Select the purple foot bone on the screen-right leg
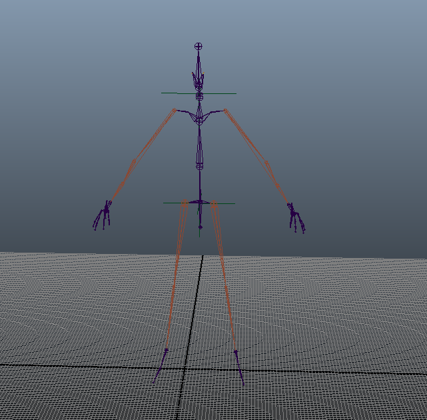 click(240, 369)
